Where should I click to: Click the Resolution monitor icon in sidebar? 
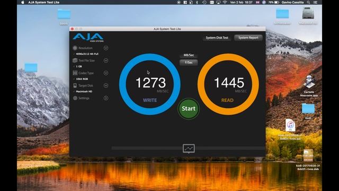75,48
